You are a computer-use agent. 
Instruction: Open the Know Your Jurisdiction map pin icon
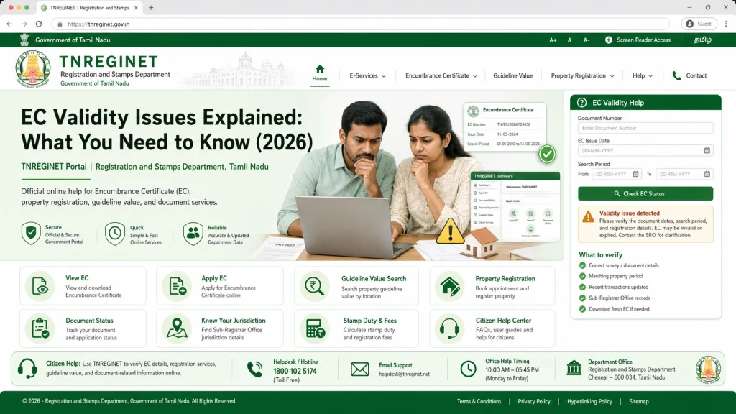coord(177,328)
